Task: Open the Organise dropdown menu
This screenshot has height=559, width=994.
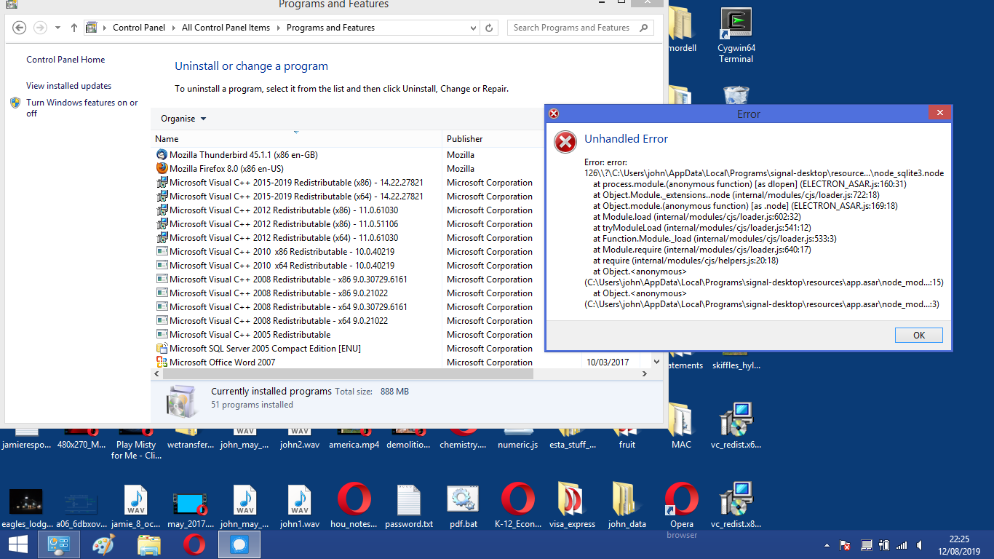Action: click(x=181, y=118)
